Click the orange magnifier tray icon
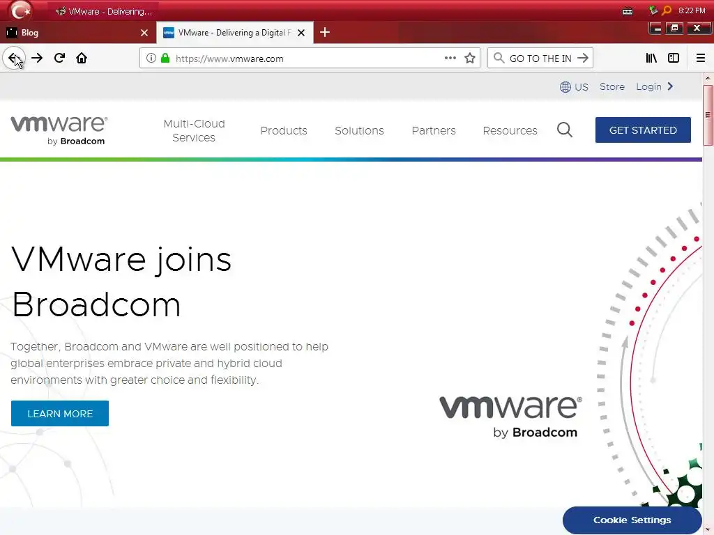Screen dimensions: 714x535 [x=667, y=10]
